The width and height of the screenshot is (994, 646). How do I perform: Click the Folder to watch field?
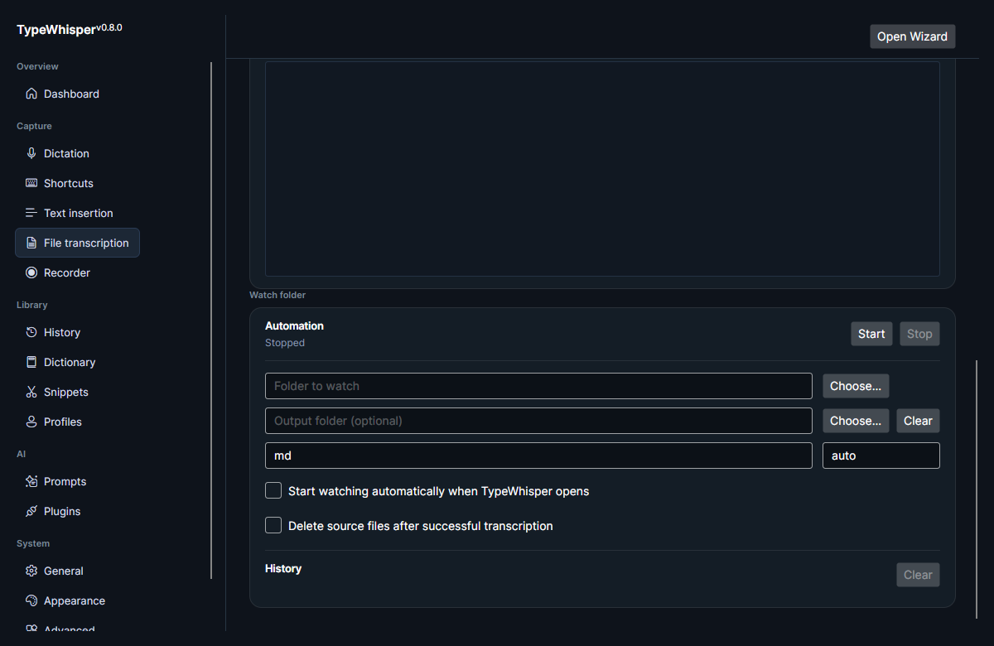click(x=538, y=386)
